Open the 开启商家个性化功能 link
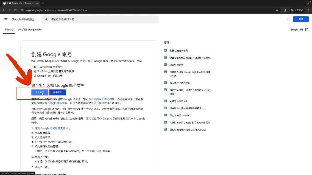312x175 pixels. click(103, 99)
